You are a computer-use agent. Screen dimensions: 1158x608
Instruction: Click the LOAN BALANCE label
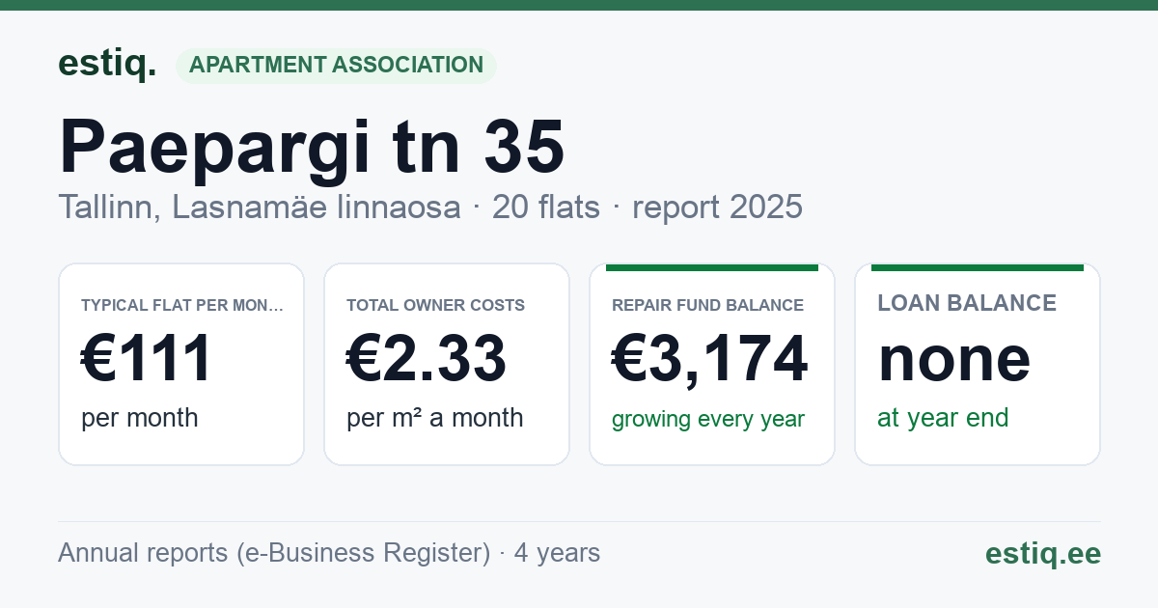pos(967,303)
